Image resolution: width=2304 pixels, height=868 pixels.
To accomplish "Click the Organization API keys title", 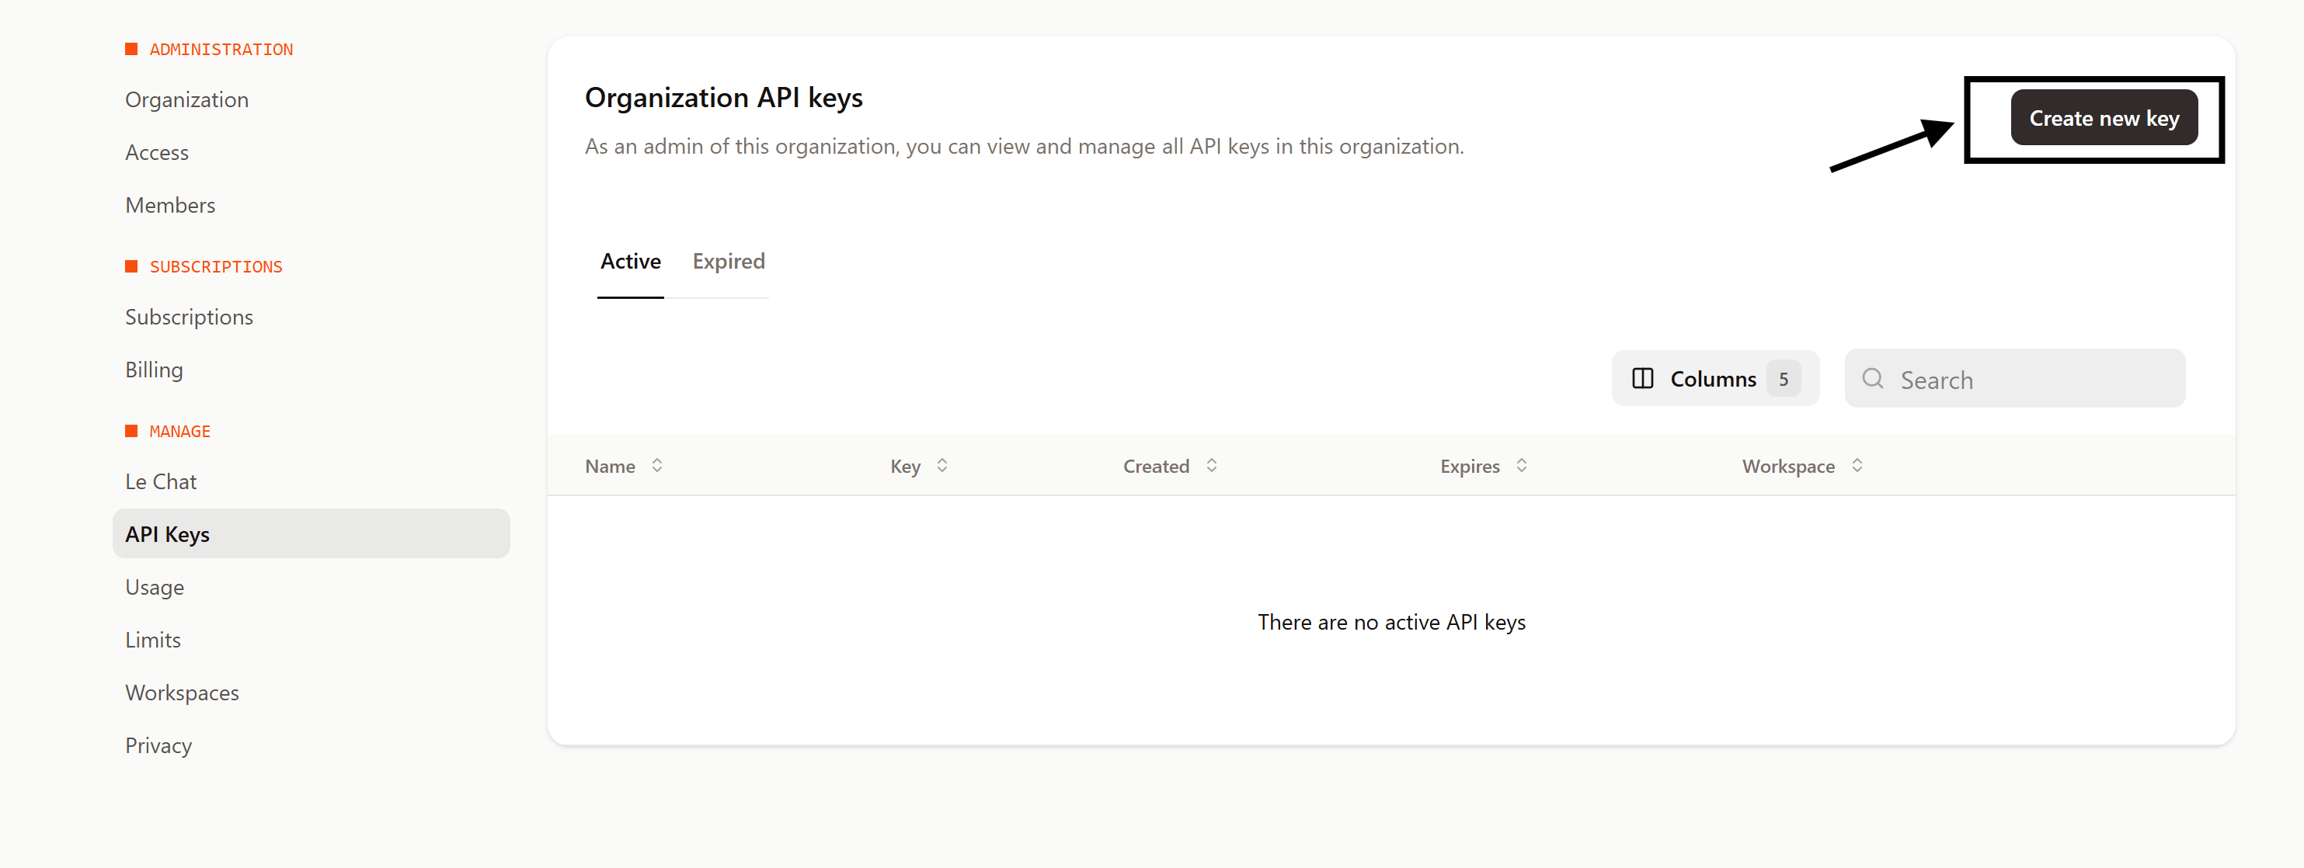I will click(x=723, y=98).
